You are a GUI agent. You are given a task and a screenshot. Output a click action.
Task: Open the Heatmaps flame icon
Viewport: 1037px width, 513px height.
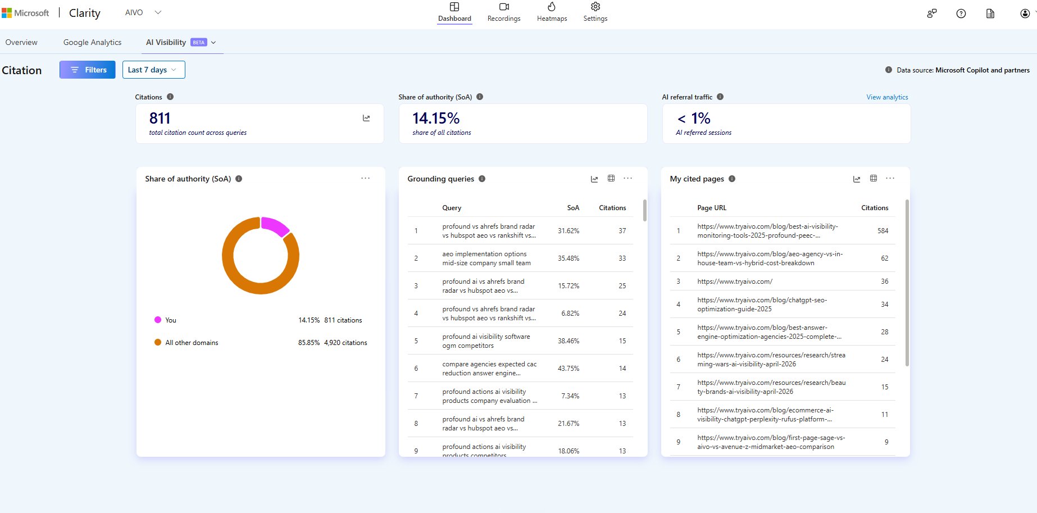tap(552, 7)
